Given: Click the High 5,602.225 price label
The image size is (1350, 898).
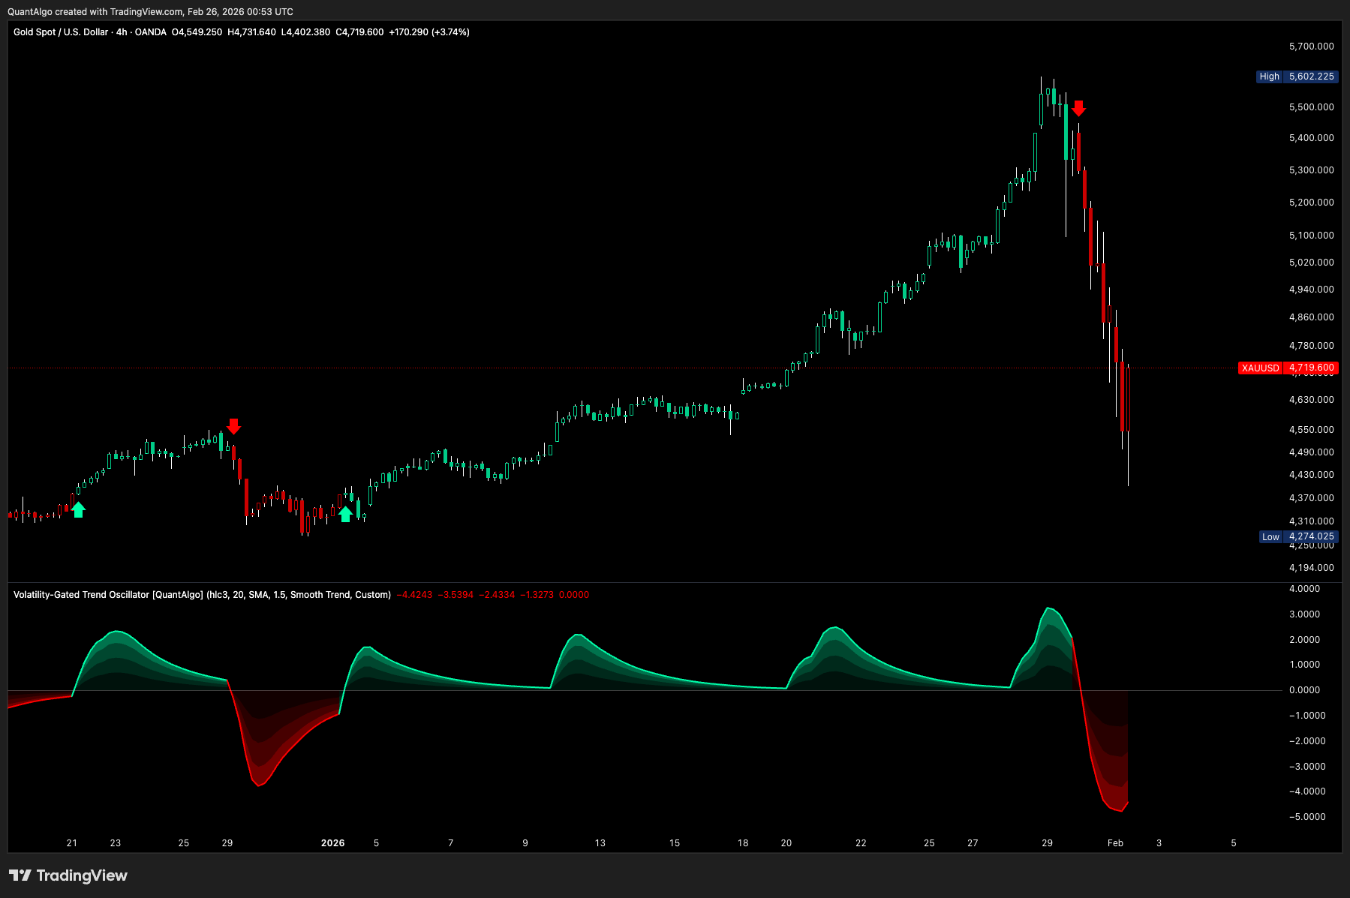Looking at the screenshot, I should [x=1297, y=77].
